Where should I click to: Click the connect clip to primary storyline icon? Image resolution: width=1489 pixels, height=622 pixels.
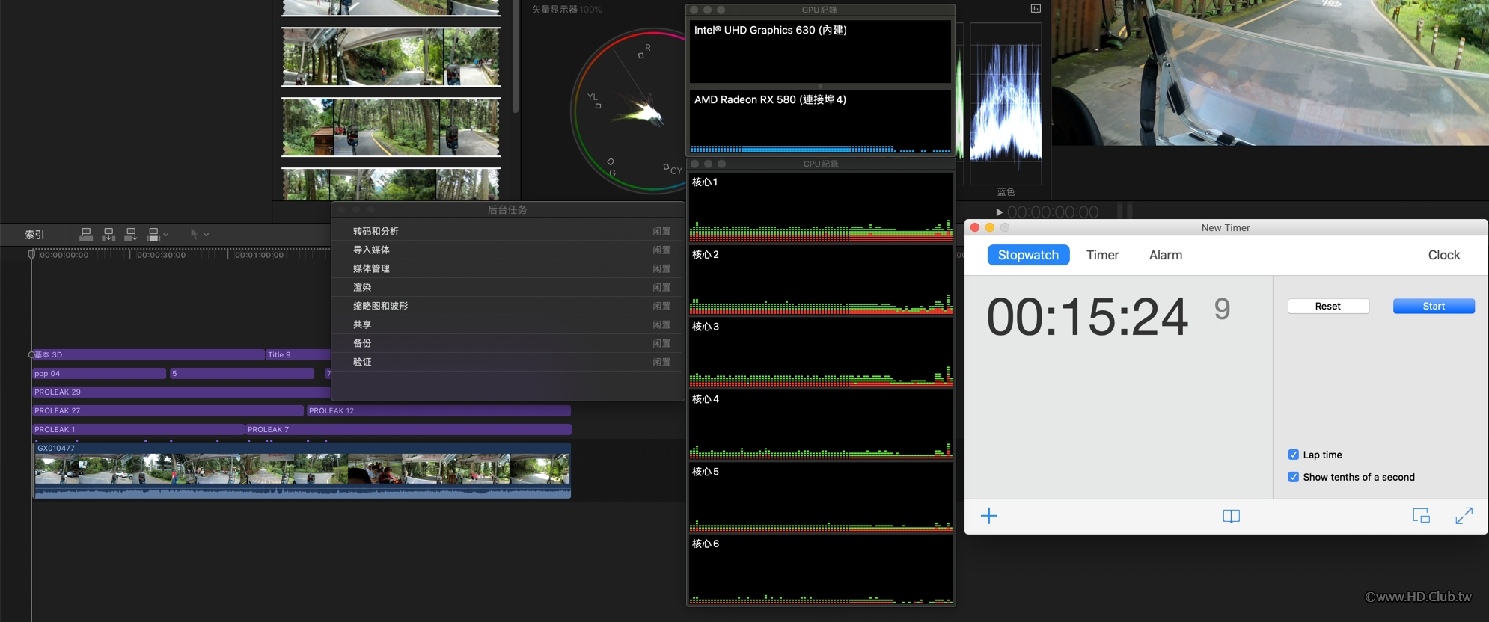(86, 235)
